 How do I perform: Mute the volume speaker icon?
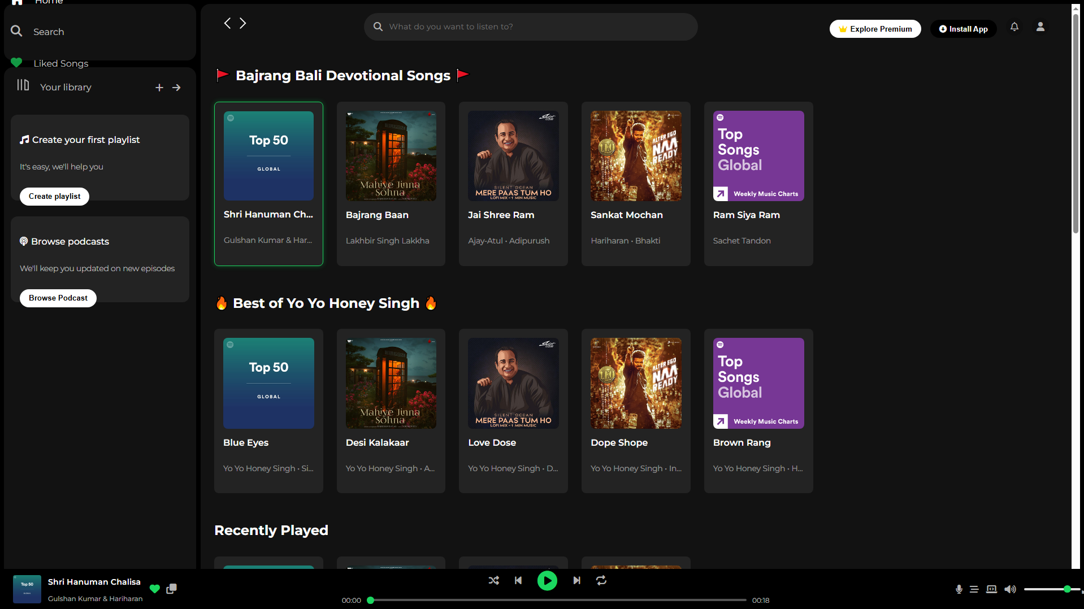click(x=1011, y=589)
